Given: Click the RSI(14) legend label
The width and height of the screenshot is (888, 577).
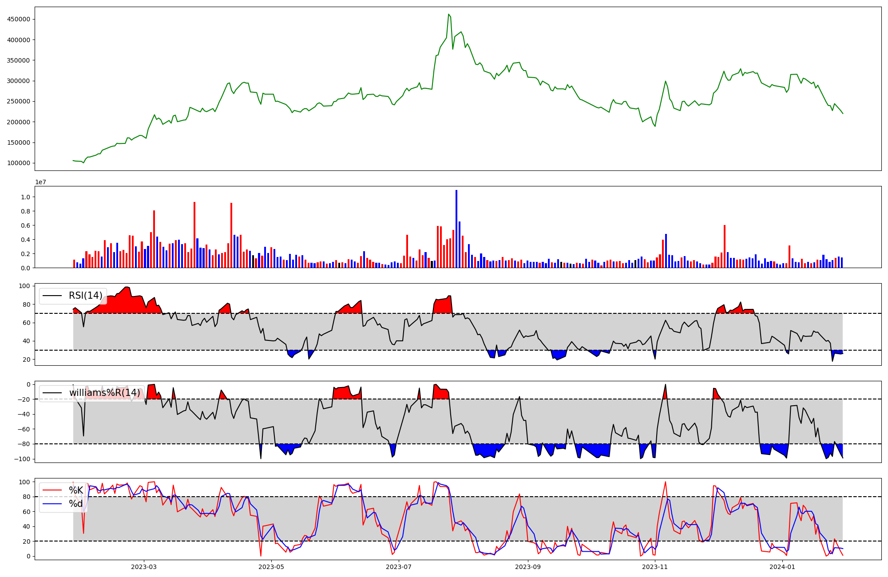Looking at the screenshot, I should 85,296.
